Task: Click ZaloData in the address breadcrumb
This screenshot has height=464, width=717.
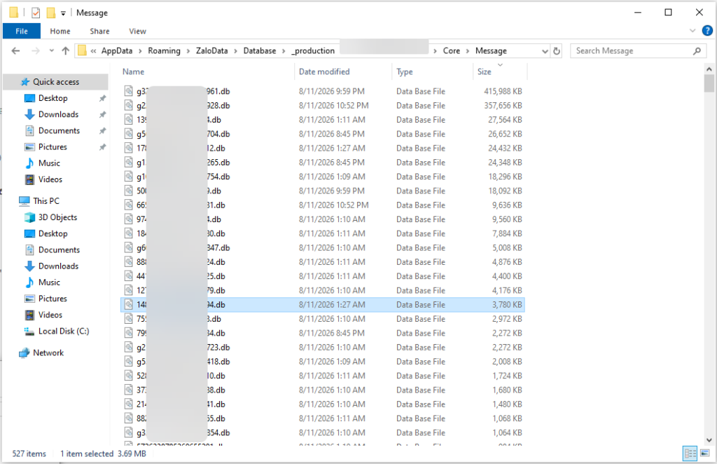Action: (x=211, y=50)
